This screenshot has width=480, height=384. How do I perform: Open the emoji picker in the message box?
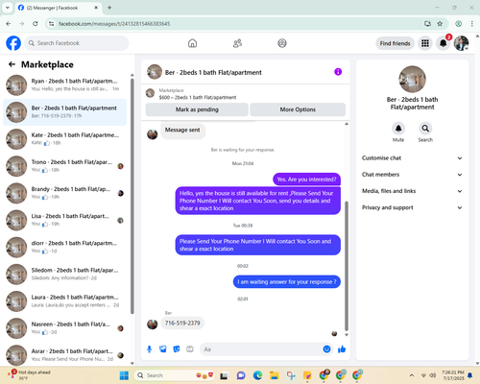(x=326, y=349)
